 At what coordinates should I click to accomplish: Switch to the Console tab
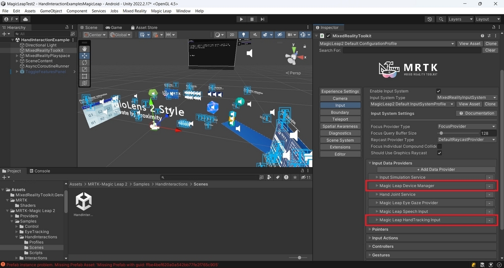tap(39, 171)
